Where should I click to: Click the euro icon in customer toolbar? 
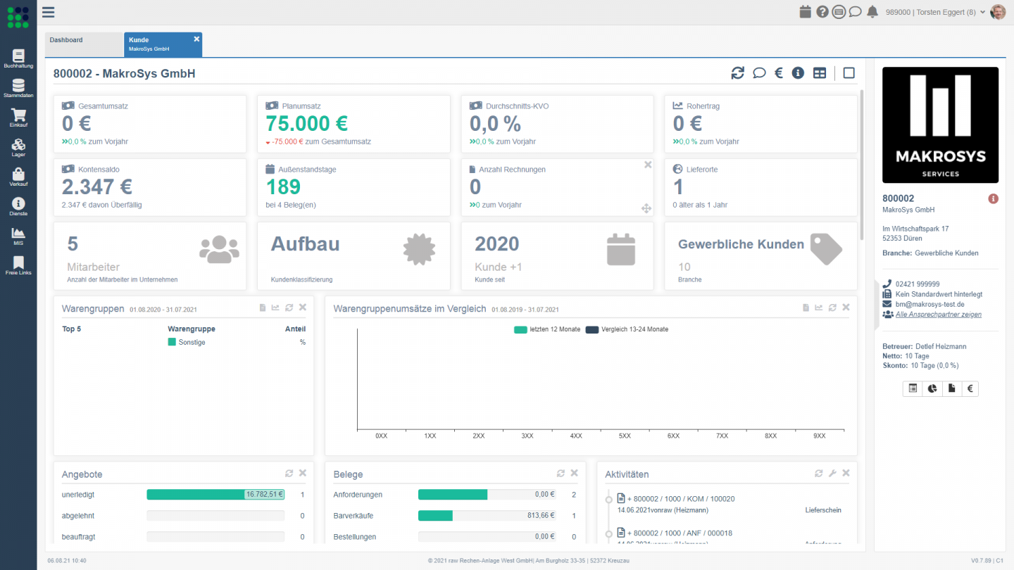779,73
